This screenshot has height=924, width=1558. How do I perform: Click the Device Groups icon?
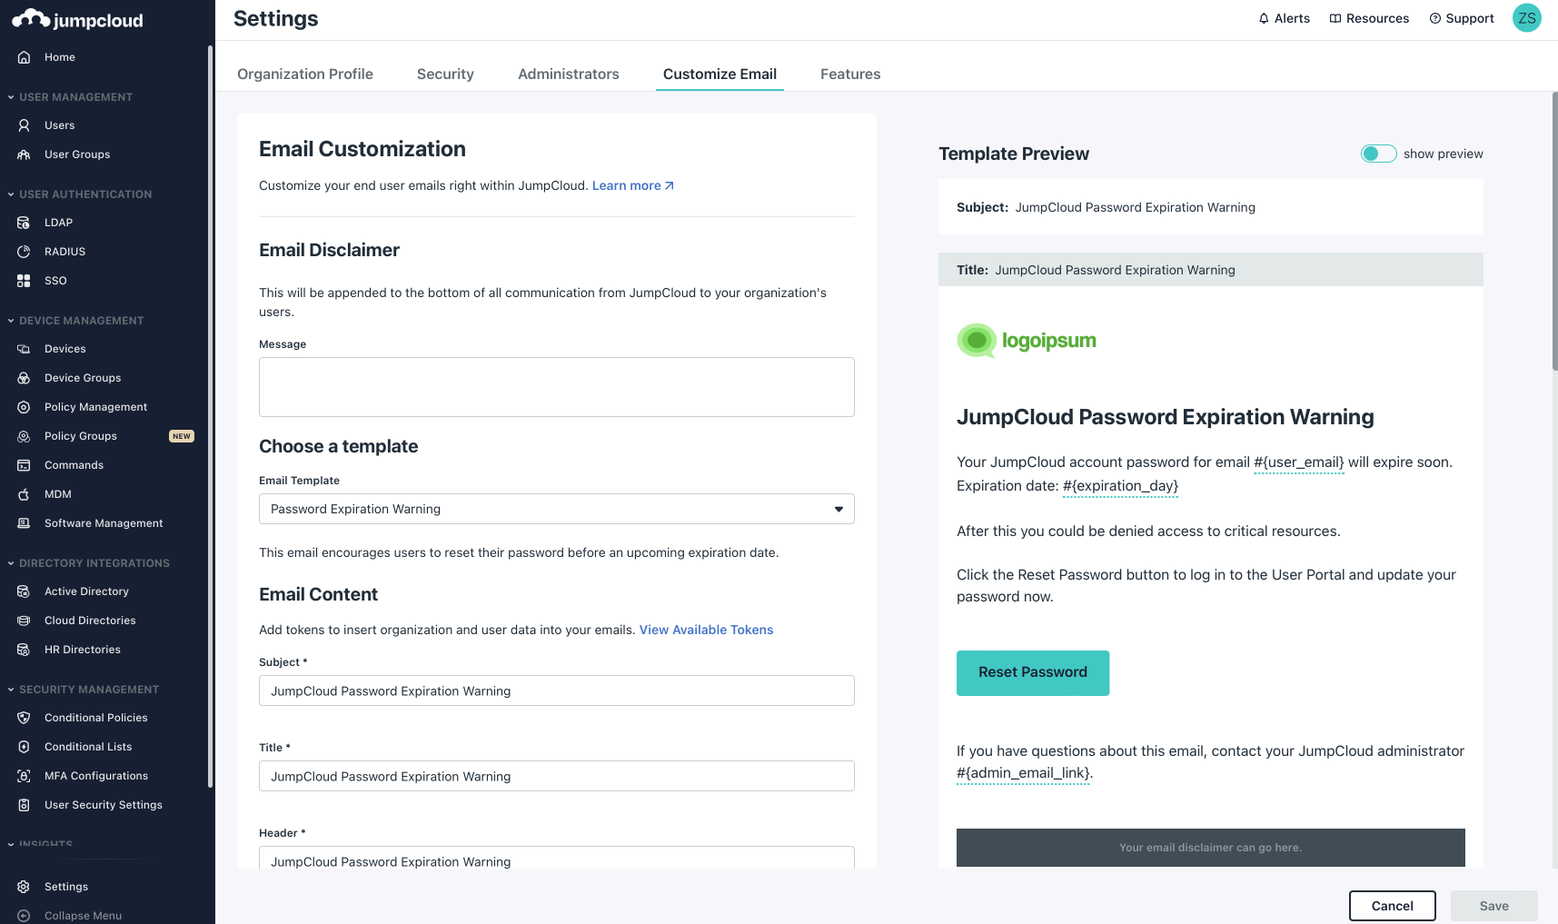point(24,378)
